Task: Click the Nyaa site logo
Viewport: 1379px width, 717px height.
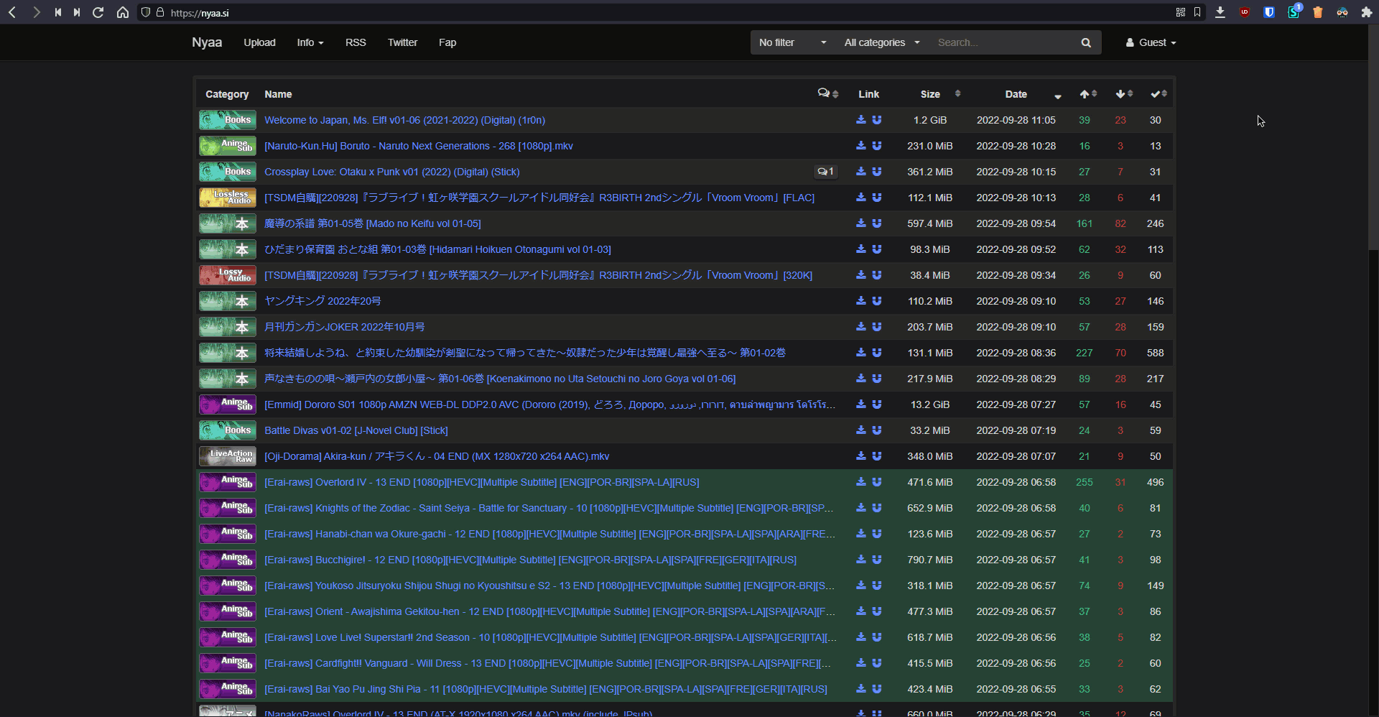Action: pos(207,42)
